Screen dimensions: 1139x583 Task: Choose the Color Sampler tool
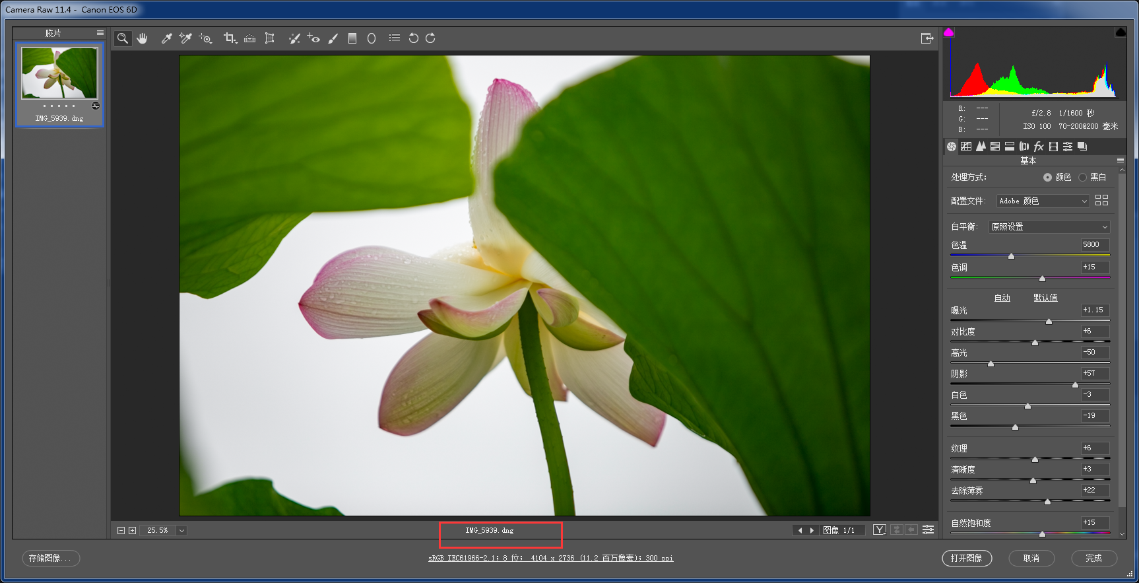(x=185, y=38)
